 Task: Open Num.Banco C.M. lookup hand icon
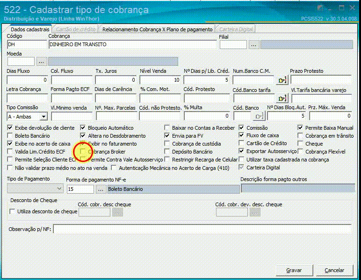point(282,80)
